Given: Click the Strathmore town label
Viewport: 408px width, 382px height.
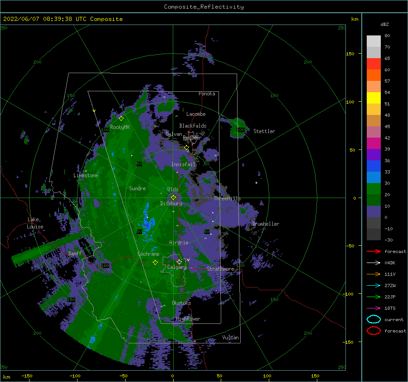Looking at the screenshot, I should pos(220,268).
